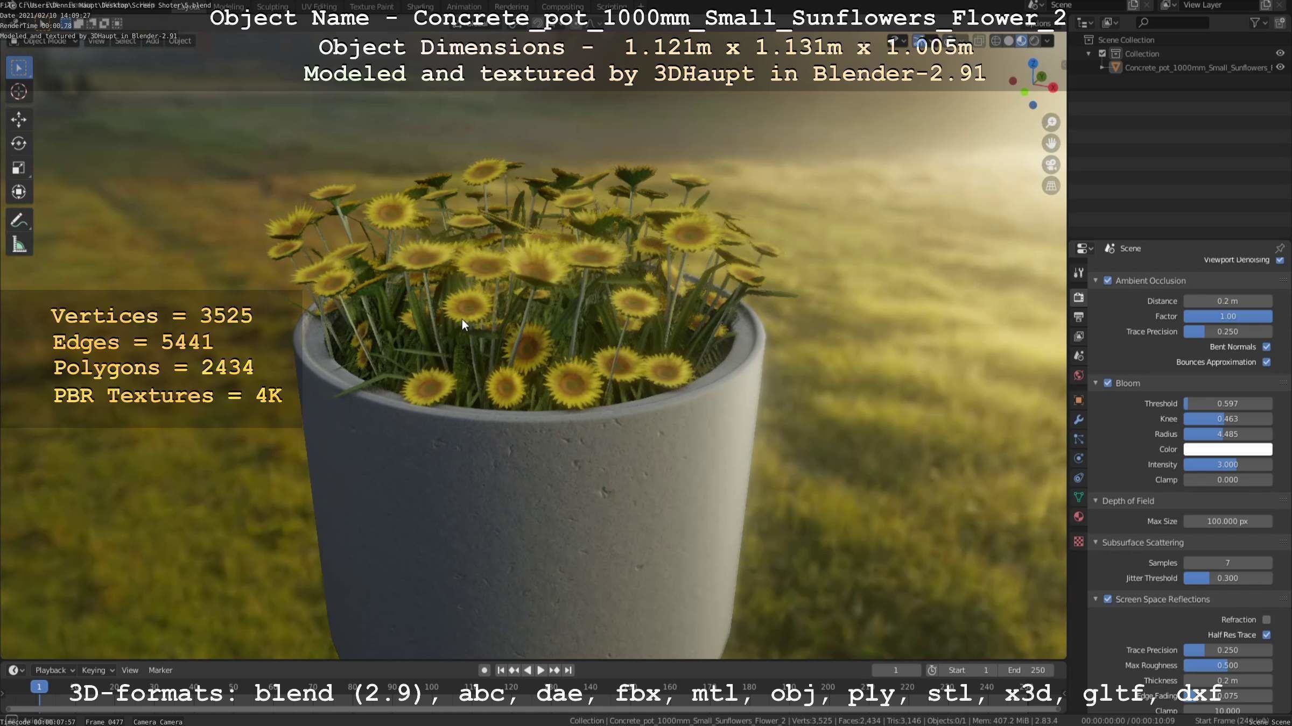Click the timeline End frame field
This screenshot has height=726, width=1292.
pyautogui.click(x=1026, y=670)
